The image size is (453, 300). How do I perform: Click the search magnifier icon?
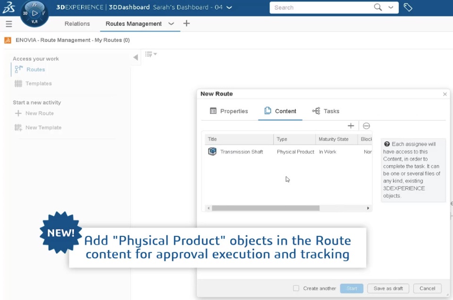[x=377, y=7]
